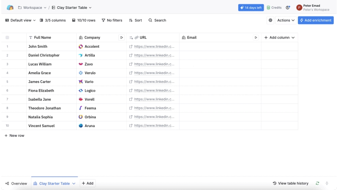This screenshot has width=338, height=190.
Task: Click the Add tab button at the bottom
Action: pyautogui.click(x=87, y=183)
